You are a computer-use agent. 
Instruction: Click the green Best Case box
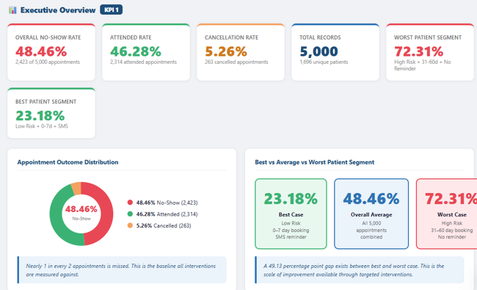point(291,214)
